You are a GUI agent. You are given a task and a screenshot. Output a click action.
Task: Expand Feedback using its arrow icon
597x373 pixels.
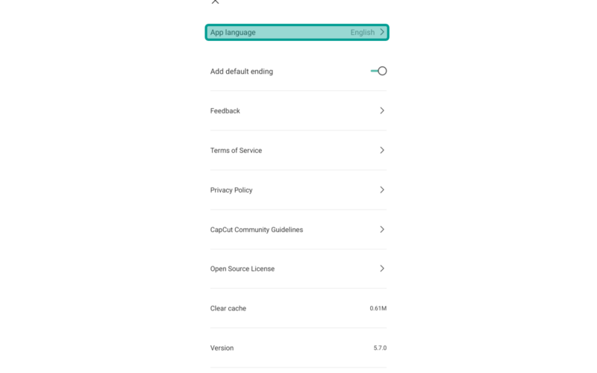pyautogui.click(x=382, y=110)
